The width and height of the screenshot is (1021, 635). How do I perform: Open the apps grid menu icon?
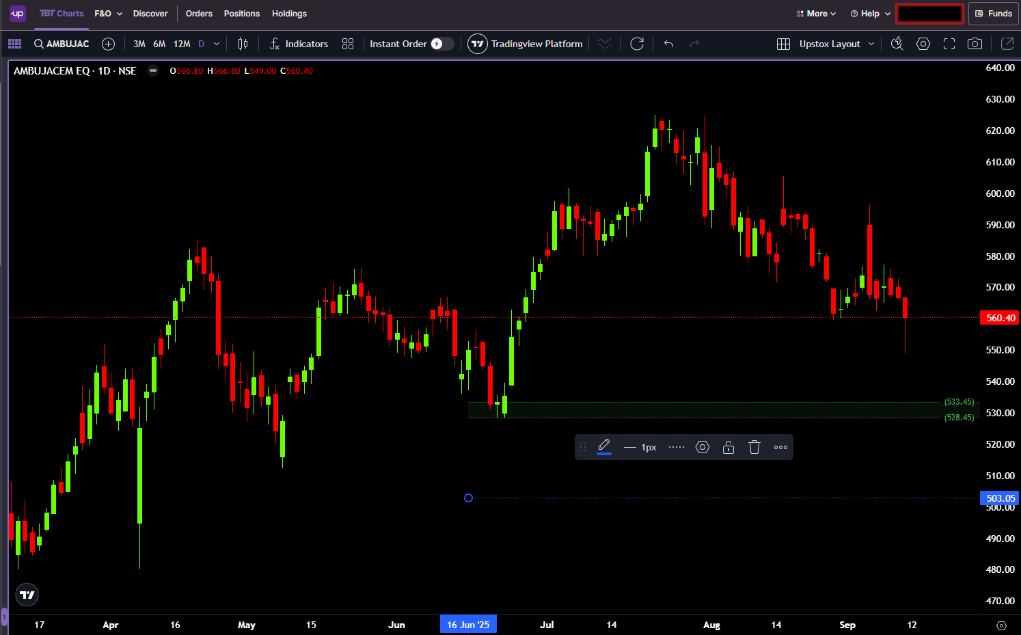pyautogui.click(x=14, y=44)
